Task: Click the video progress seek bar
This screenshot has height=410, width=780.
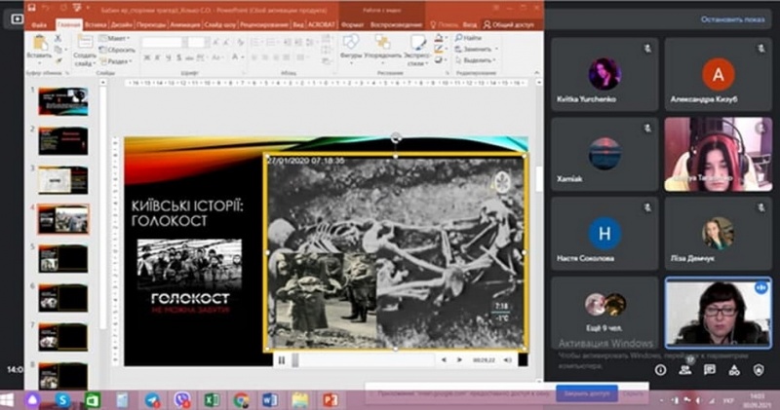Action: pos(361,359)
